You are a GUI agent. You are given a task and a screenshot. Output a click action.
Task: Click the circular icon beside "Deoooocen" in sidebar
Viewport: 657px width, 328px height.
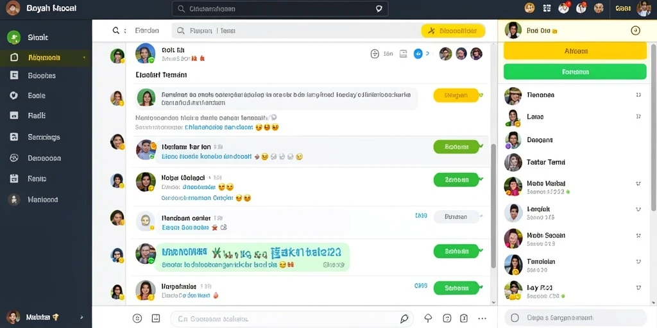point(14,158)
